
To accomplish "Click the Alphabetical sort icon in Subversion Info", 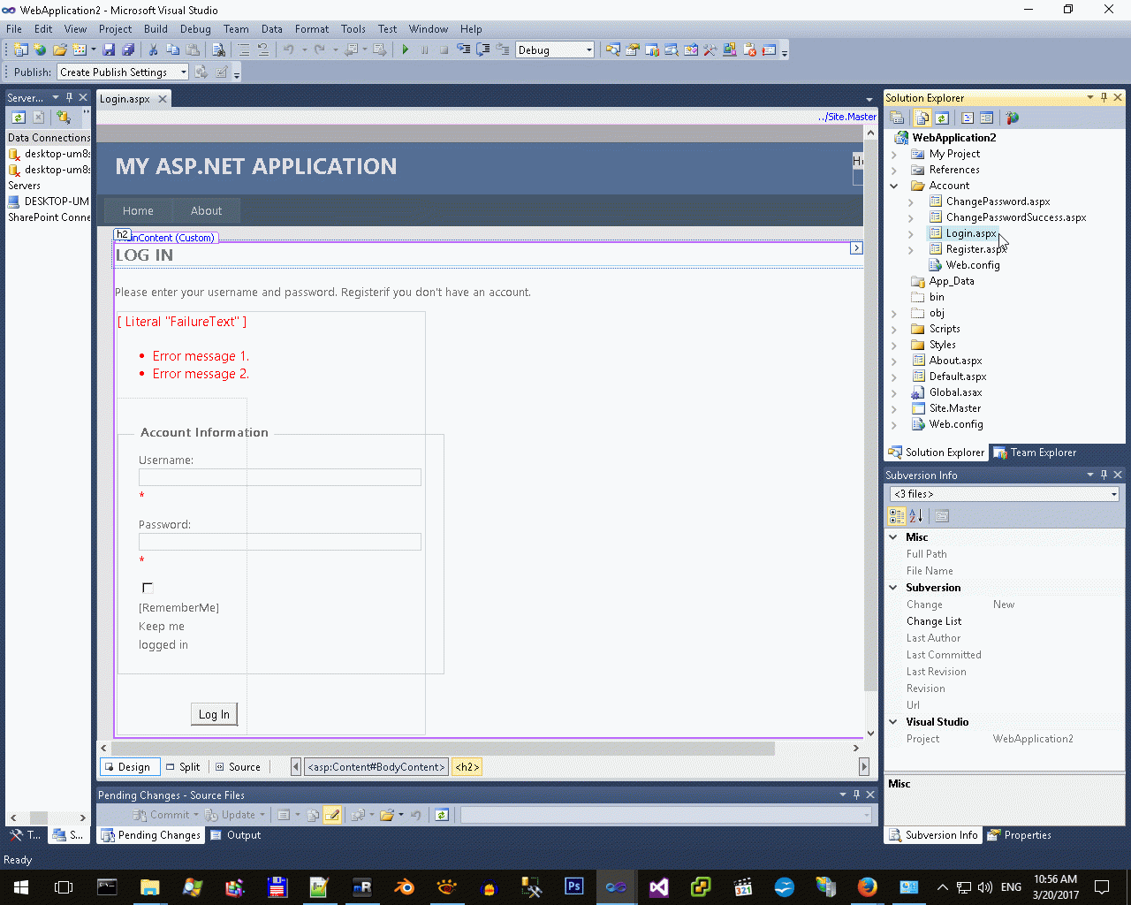I will [x=916, y=516].
